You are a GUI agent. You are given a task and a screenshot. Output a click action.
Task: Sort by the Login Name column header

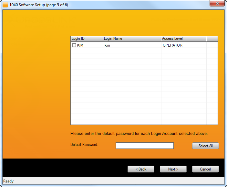point(132,39)
